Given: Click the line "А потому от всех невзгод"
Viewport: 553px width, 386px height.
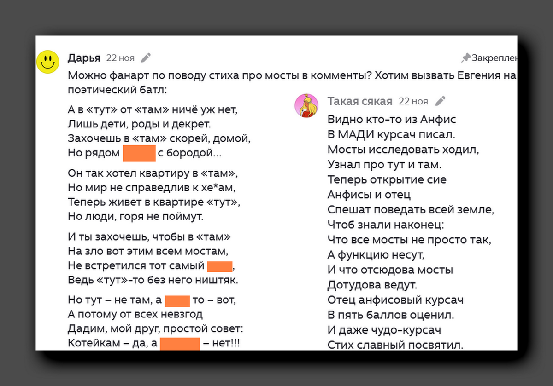Looking at the screenshot, I should pyautogui.click(x=135, y=315).
